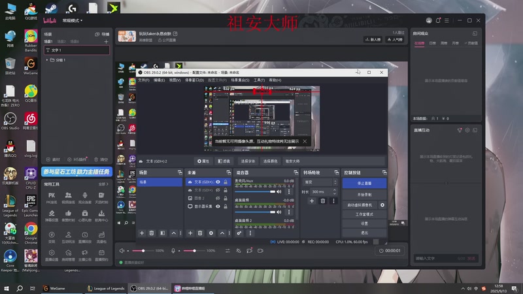Screen dimensions: 523x294
Task: Move selected source up in OBS
Action: [222, 233]
